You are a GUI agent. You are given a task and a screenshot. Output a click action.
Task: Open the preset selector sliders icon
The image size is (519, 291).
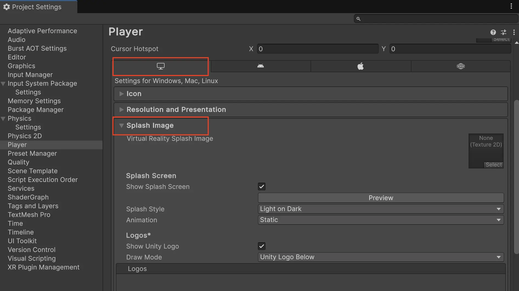504,32
